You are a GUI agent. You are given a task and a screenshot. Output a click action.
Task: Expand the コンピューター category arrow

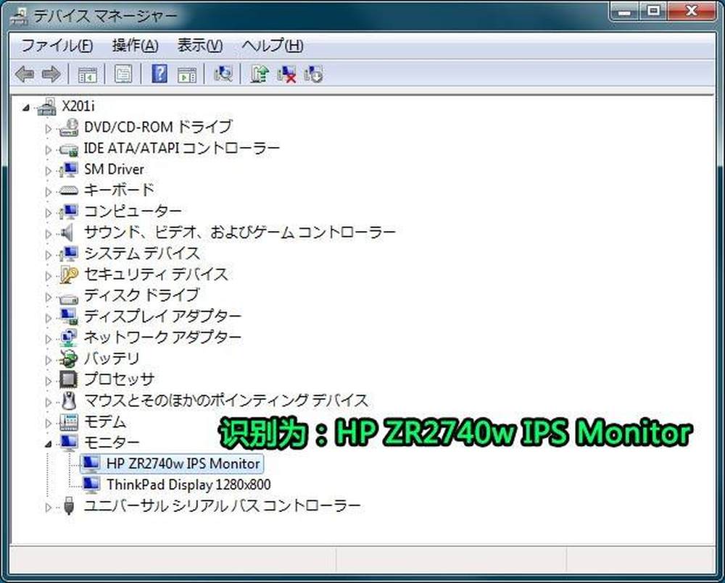pyautogui.click(x=48, y=212)
